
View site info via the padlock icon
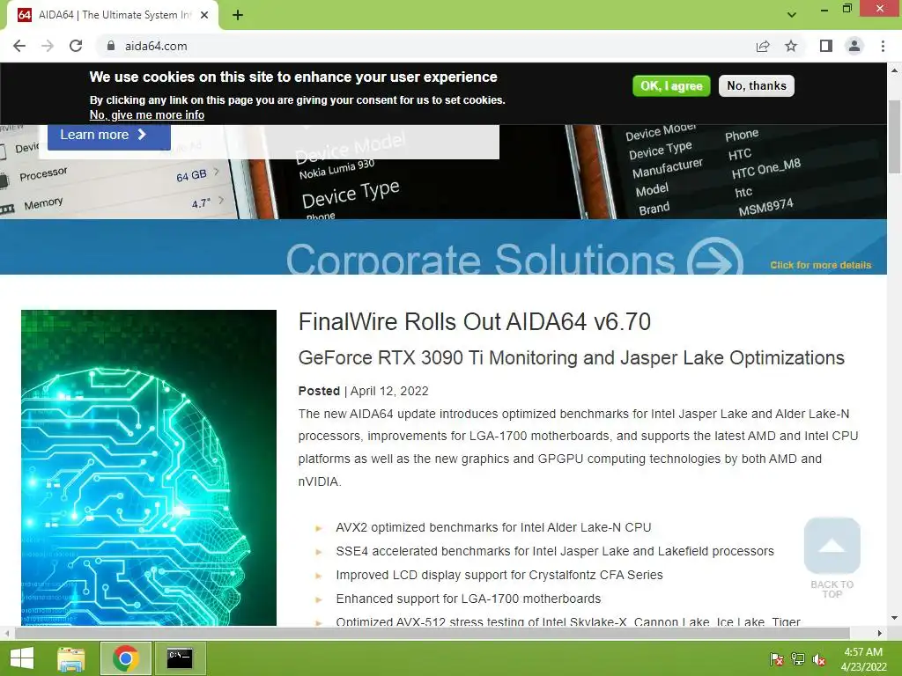point(111,46)
